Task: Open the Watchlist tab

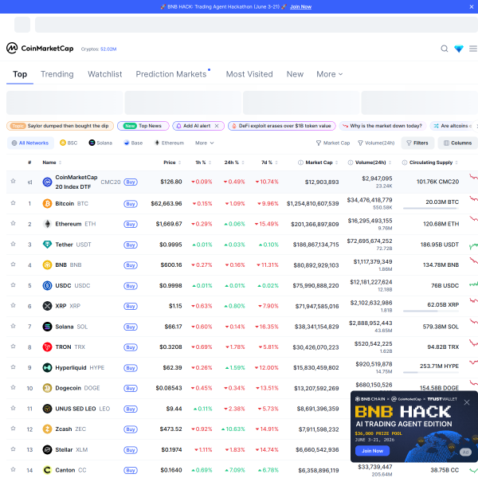Action: [105, 74]
